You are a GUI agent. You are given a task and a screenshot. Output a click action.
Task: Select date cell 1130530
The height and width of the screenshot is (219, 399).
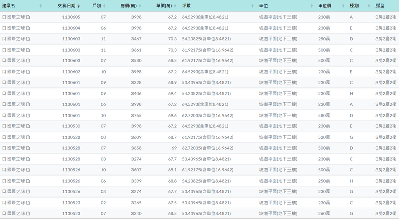pos(71,126)
